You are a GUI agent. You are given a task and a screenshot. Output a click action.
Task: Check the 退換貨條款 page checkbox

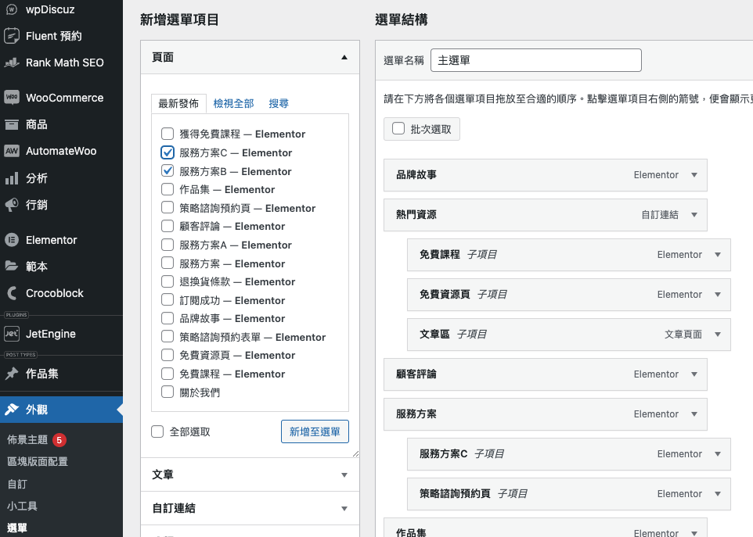pos(168,281)
